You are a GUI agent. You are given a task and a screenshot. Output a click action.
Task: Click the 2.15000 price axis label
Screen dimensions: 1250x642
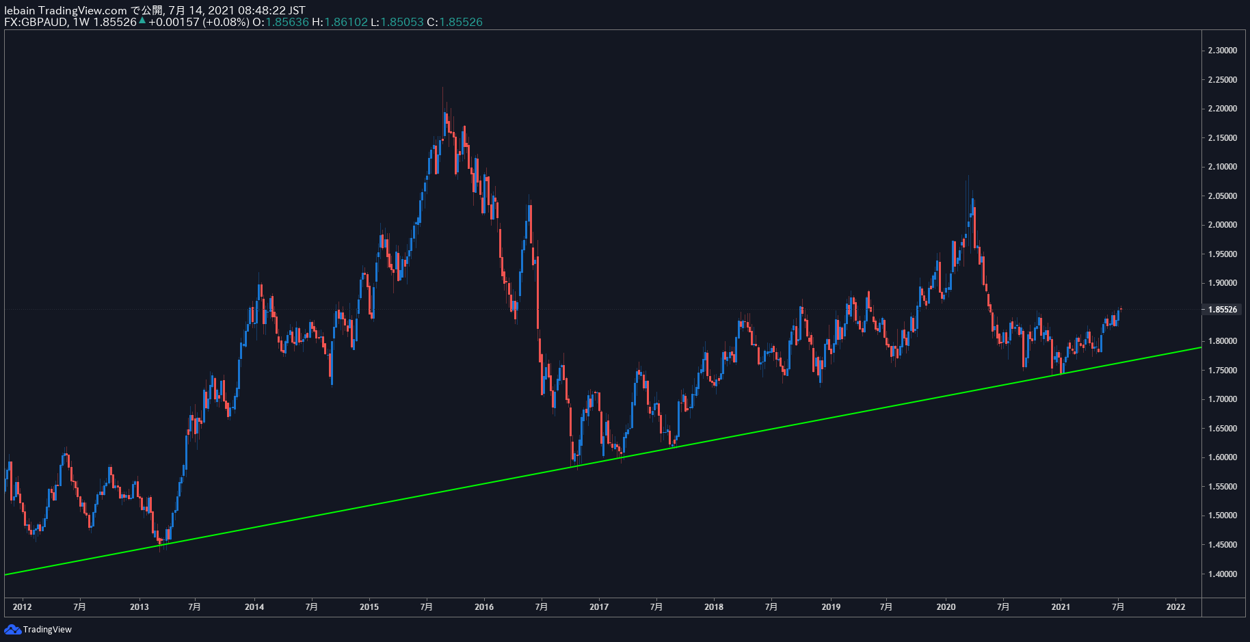coord(1223,138)
